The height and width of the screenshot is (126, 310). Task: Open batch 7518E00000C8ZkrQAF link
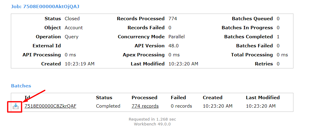(x=50, y=106)
